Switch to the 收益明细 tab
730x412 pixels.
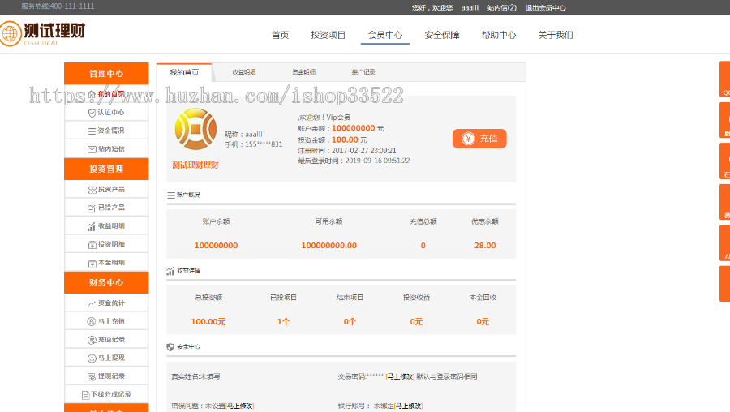click(244, 72)
